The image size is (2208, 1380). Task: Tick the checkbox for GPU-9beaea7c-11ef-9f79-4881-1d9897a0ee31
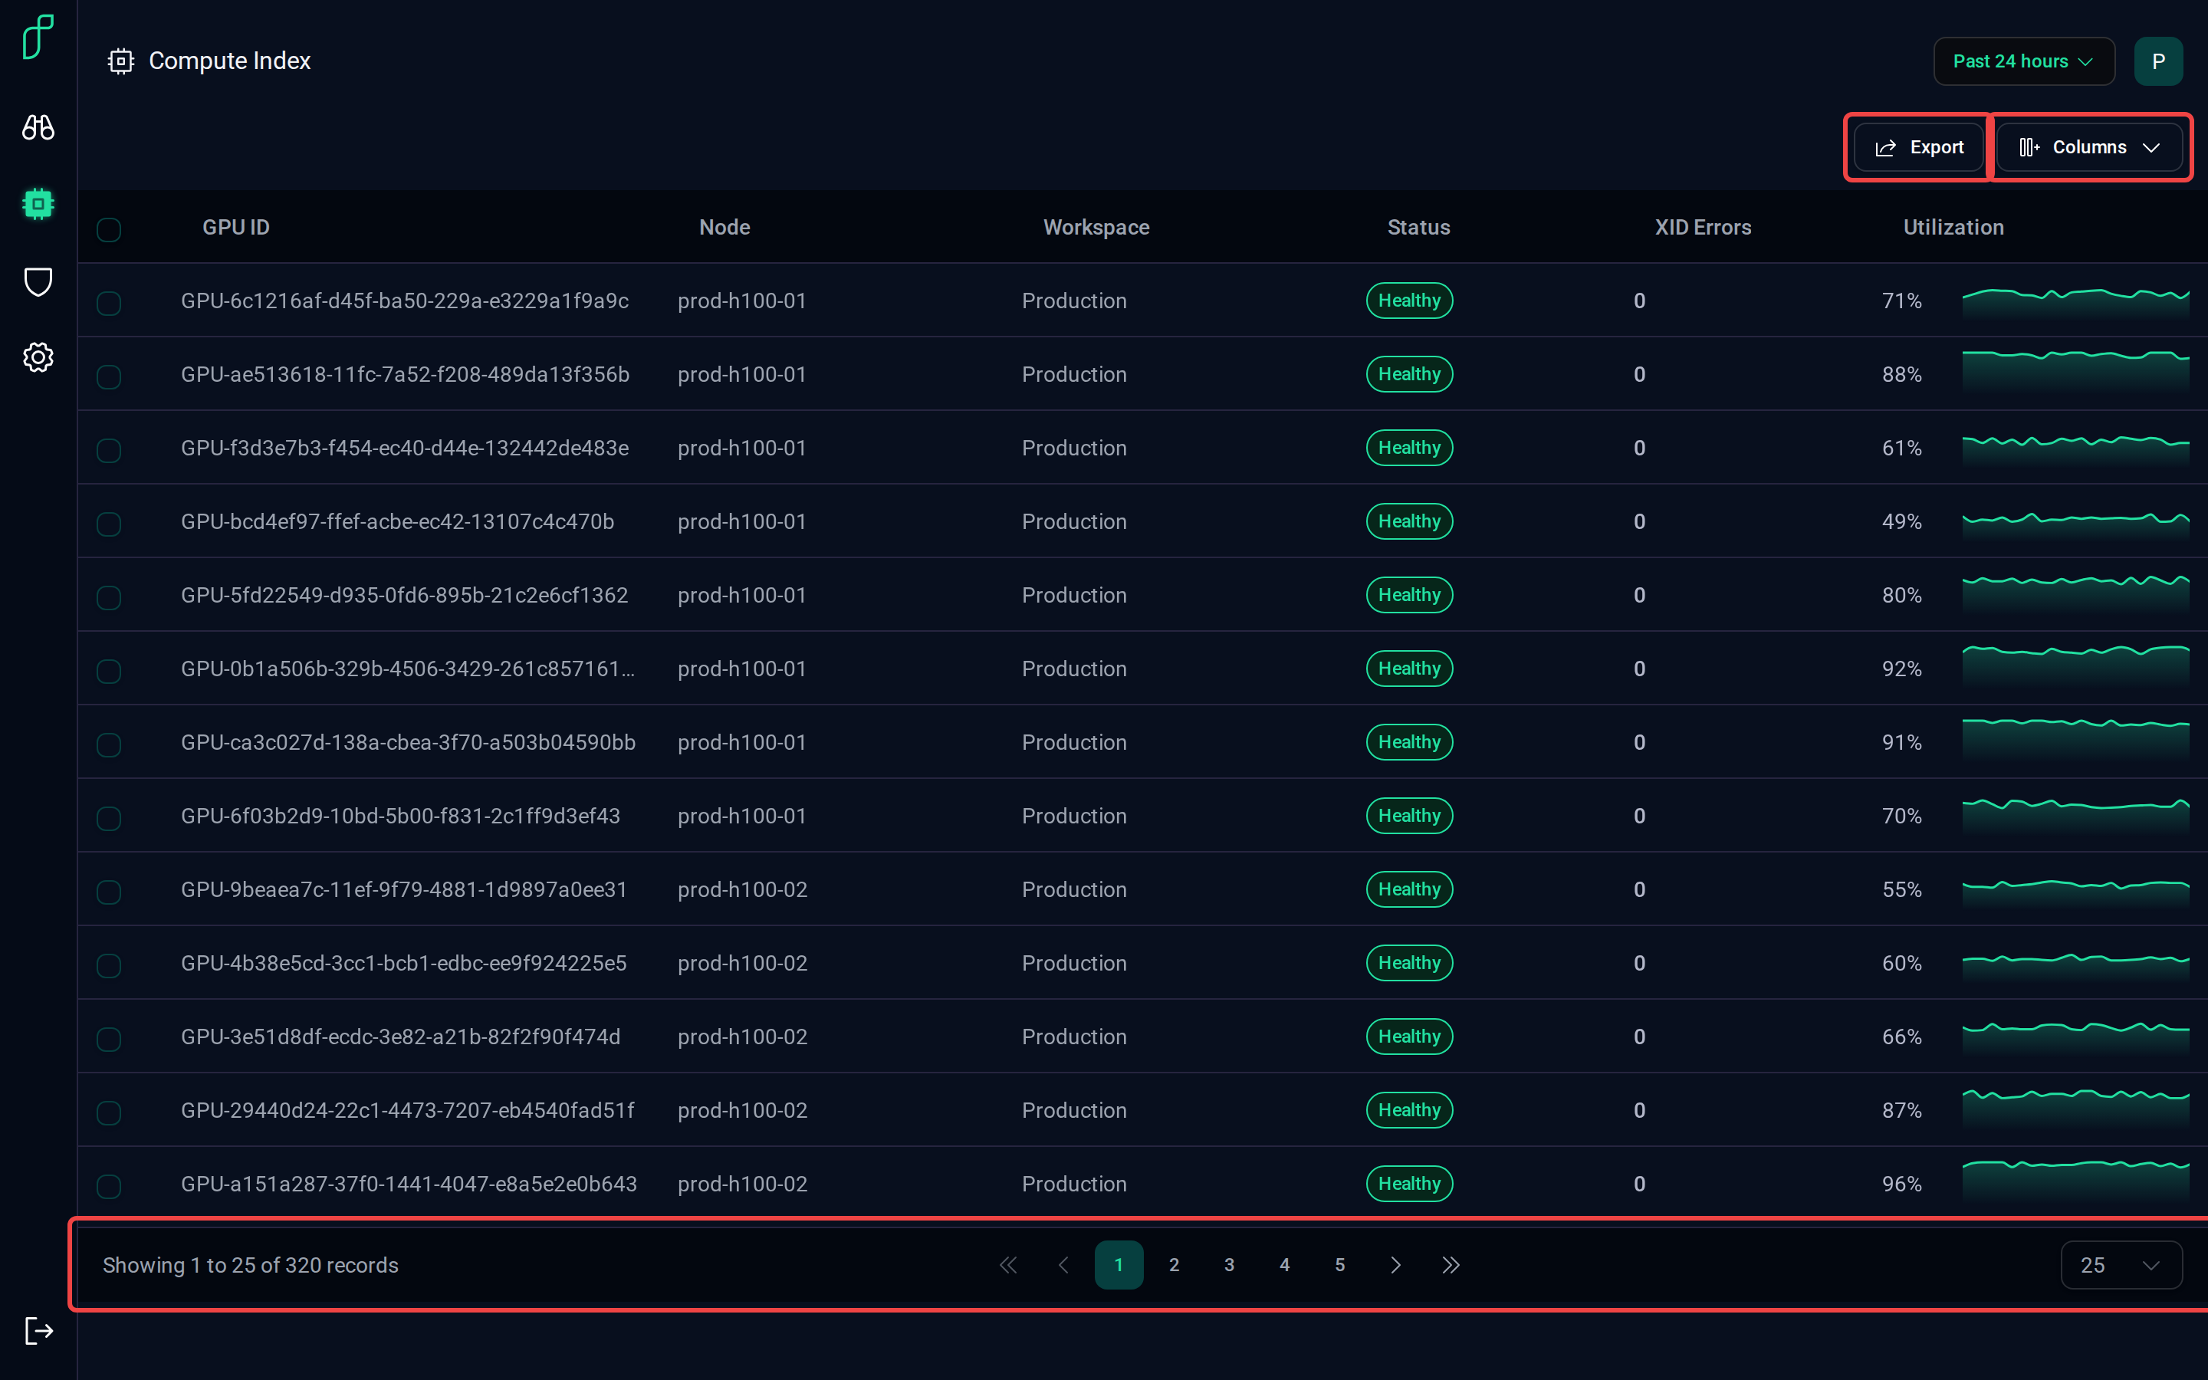(109, 892)
